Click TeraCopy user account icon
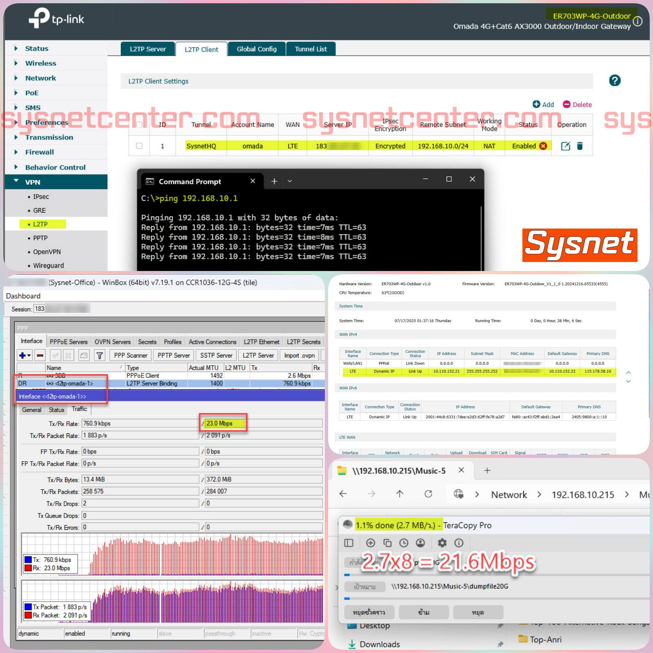The image size is (653, 653). 420,543
